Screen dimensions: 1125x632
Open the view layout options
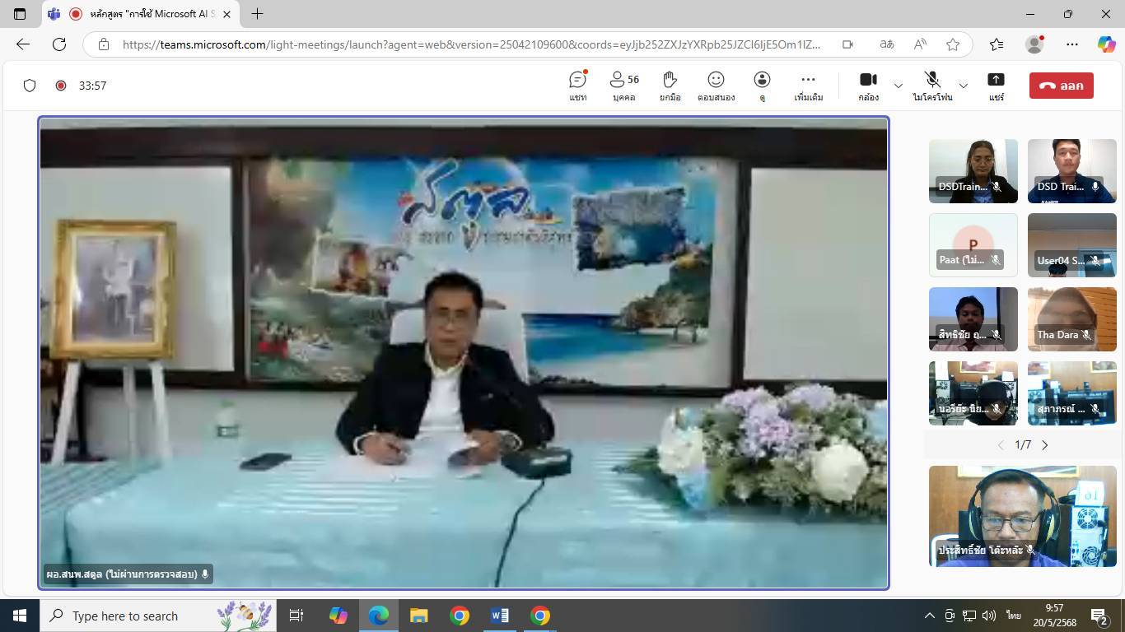[x=762, y=85]
